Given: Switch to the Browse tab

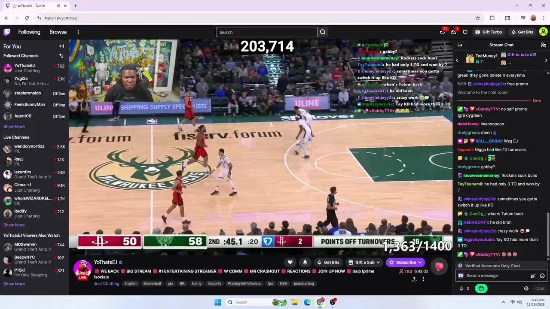Looking at the screenshot, I should (x=58, y=32).
